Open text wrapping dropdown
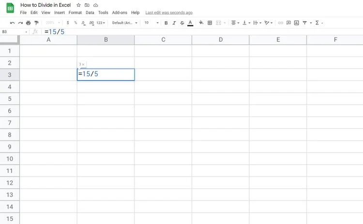363x224 pixels. 257,23
